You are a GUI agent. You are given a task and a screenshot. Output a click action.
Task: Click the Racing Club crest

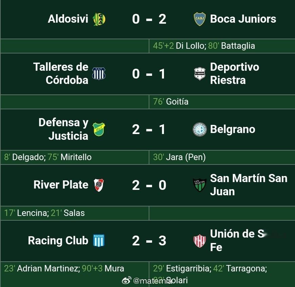coord(99,241)
